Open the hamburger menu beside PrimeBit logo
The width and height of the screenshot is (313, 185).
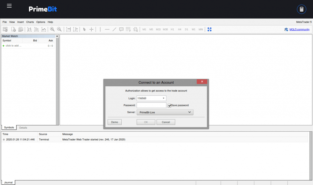coord(9,6)
